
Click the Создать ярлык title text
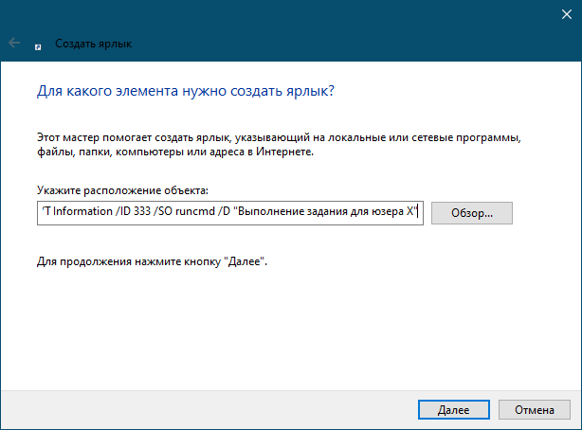pos(93,44)
